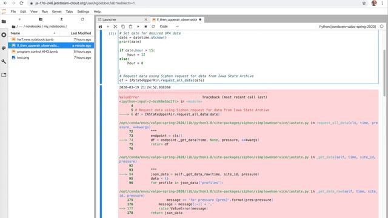Select program_control_KHG.ipynb in the file list
Screen dimensions: 388x218
51,51
